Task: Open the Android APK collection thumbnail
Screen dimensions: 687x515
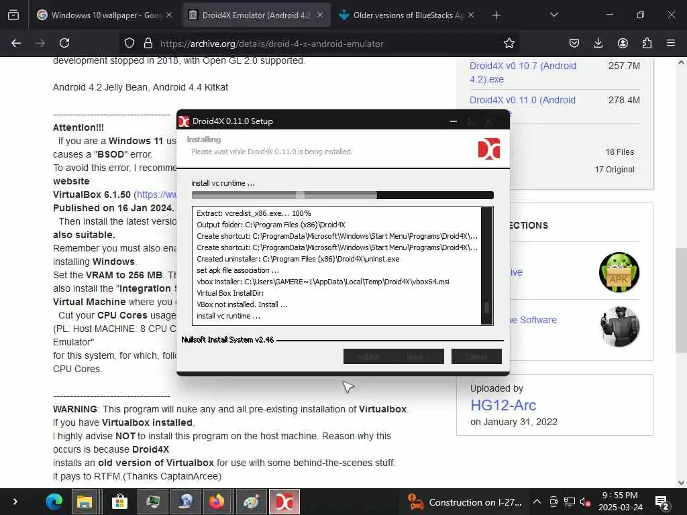Action: click(x=619, y=272)
